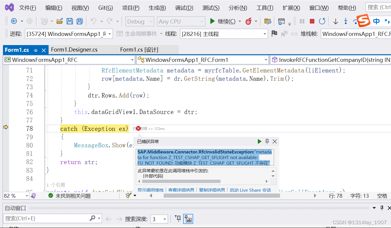The width and height of the screenshot is (391, 228).
Task: Click the 查看详细信息 link
Action: click(181, 190)
